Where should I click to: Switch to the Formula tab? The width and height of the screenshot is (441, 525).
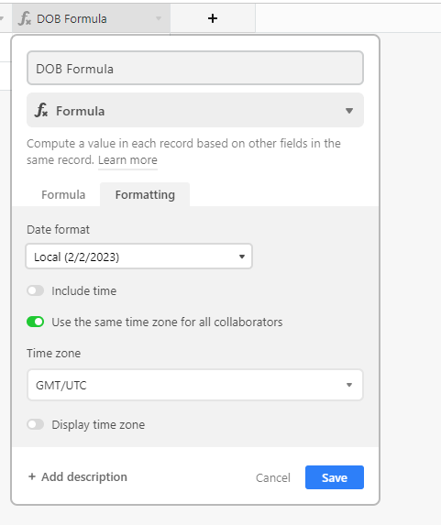pyautogui.click(x=63, y=194)
